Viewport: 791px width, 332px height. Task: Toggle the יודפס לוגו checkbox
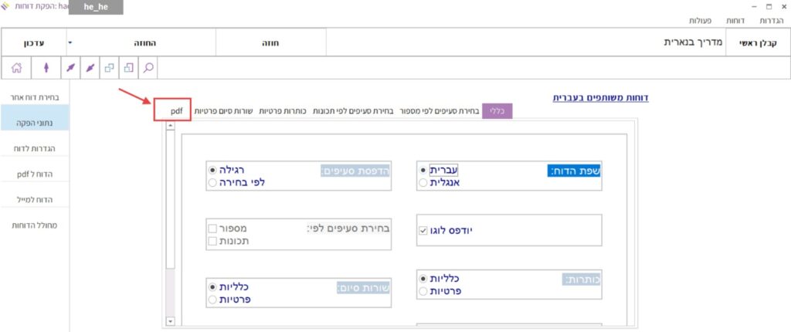[423, 230]
